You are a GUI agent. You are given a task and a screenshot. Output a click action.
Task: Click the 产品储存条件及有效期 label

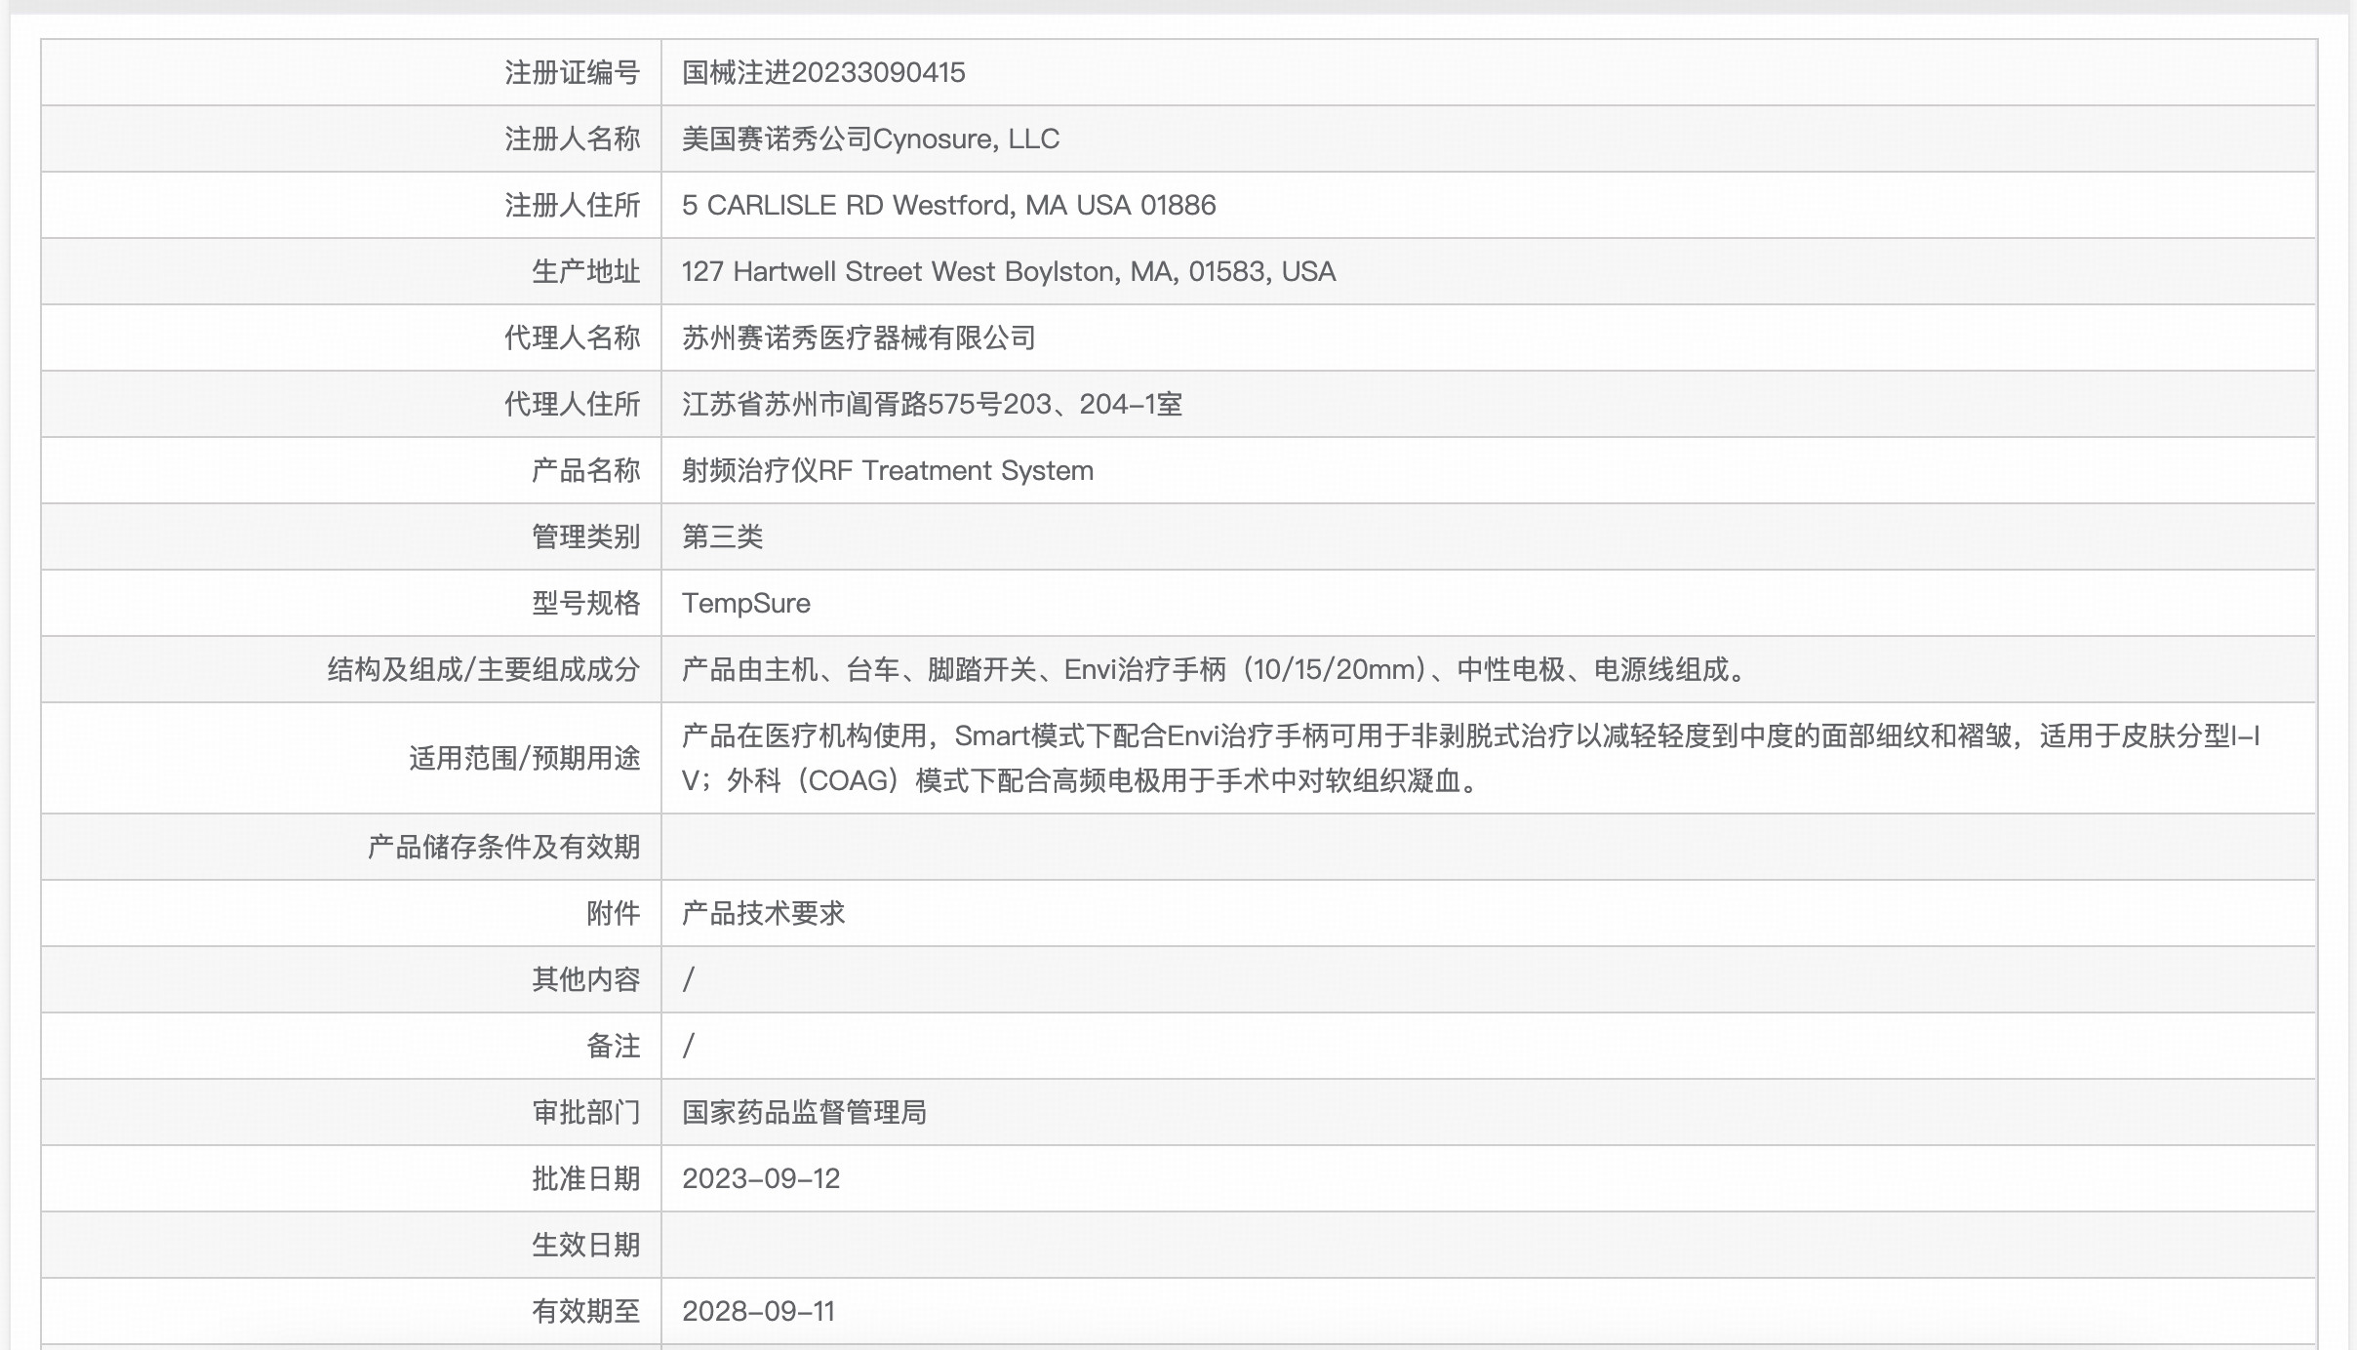coord(503,848)
